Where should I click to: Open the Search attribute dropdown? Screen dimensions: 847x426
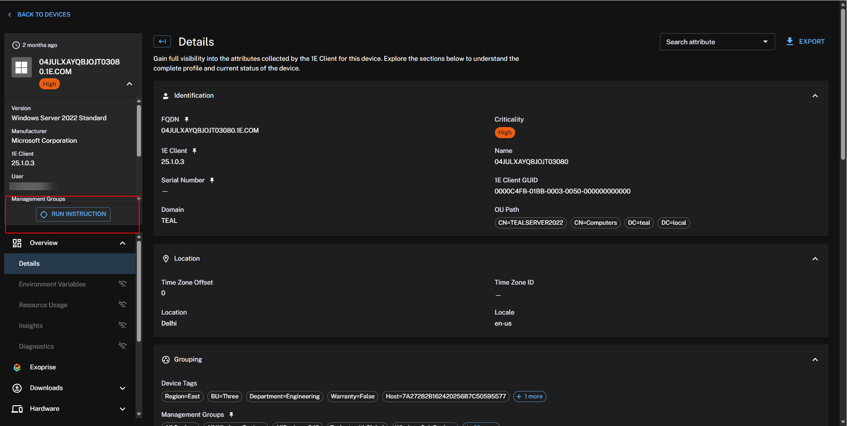click(717, 42)
